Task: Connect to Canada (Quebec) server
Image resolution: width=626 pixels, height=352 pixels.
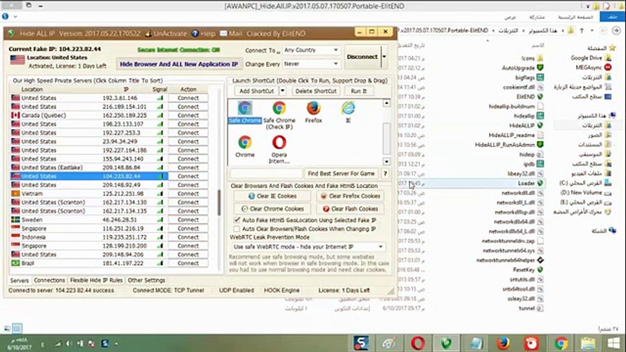Action: [188, 115]
